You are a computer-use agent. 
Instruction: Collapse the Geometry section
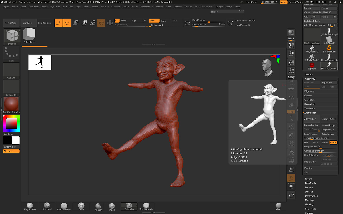(x=310, y=79)
